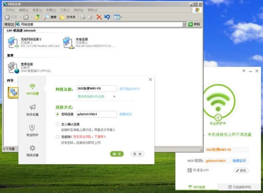263x193 pixels.
Task: Click the 搜索 magnifier toolbar button
Action: click(50, 17)
